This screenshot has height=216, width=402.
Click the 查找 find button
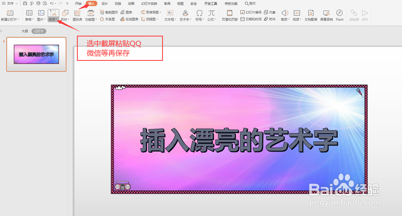[x=250, y=3]
